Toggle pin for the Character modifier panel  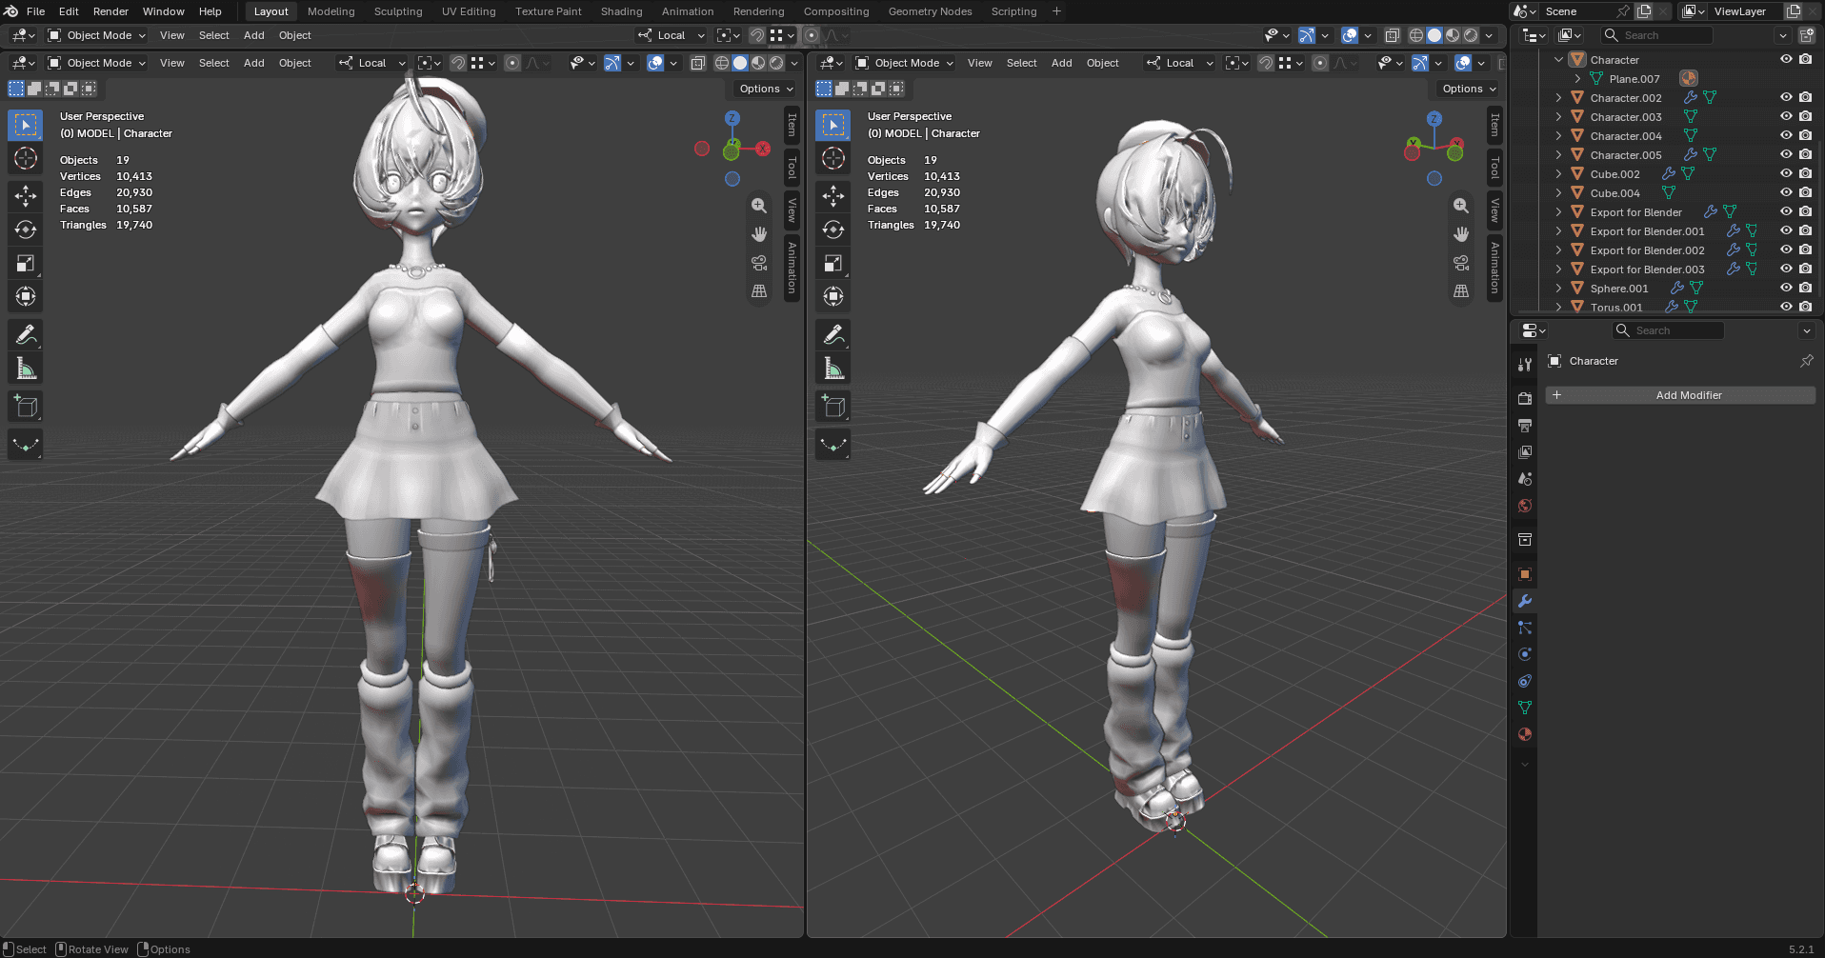pos(1806,361)
